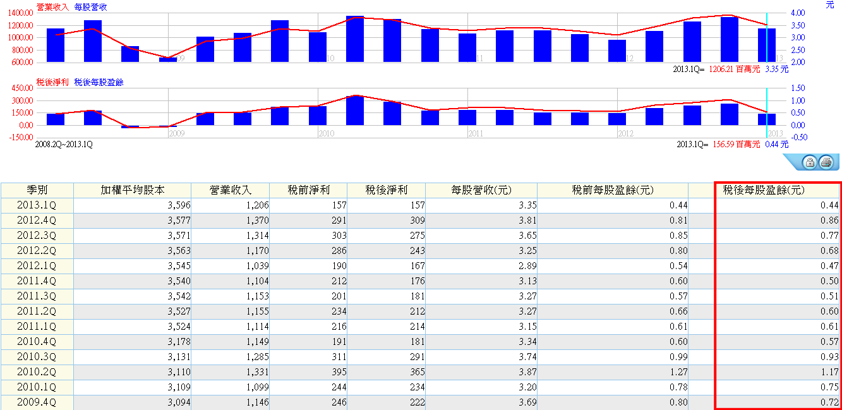Select the 2012.3Q quarter row label

click(x=37, y=236)
